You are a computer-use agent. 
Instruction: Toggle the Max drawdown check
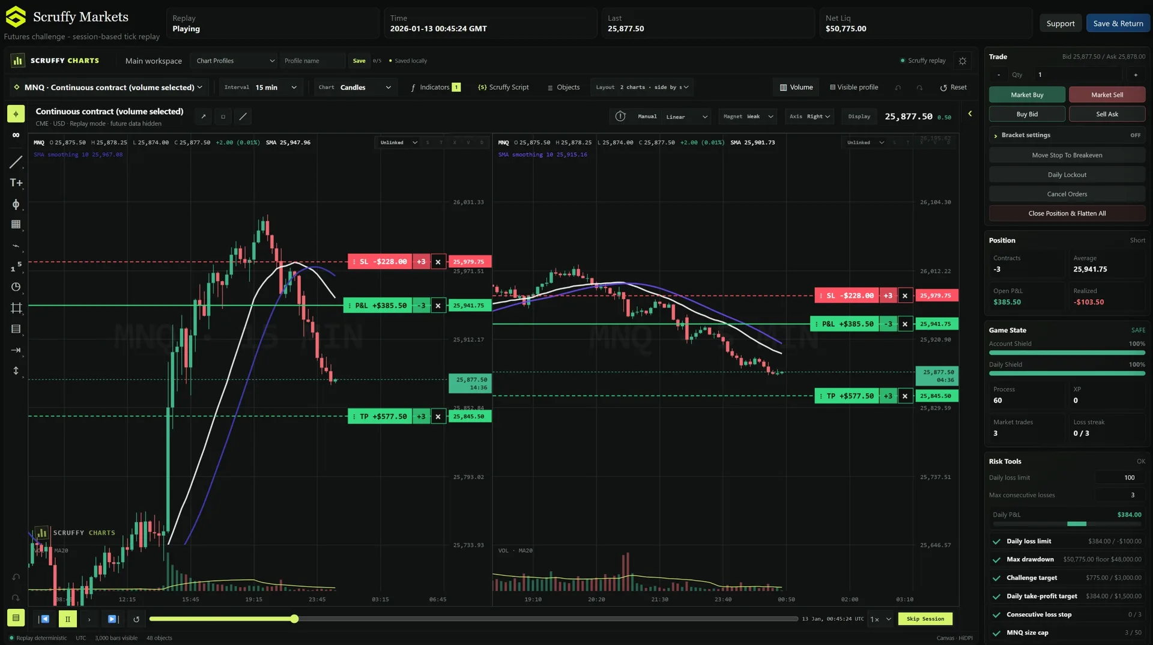(996, 560)
